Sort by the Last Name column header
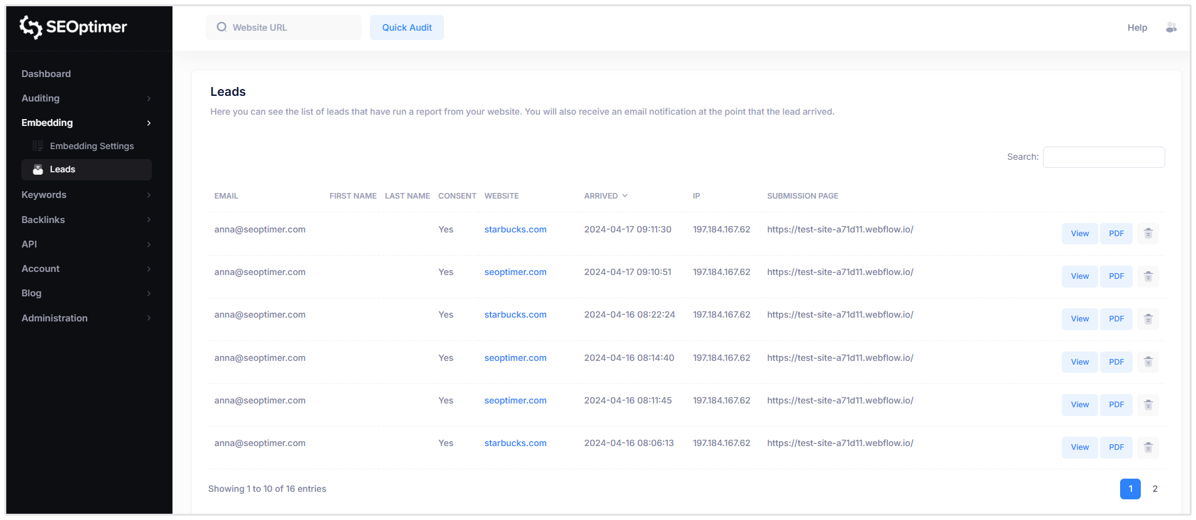Screen dimensions: 1196x520 [407, 196]
